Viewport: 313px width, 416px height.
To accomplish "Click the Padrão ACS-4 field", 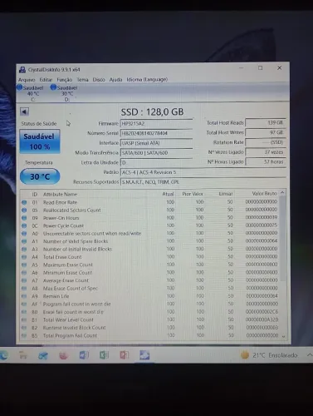I will pos(203,172).
